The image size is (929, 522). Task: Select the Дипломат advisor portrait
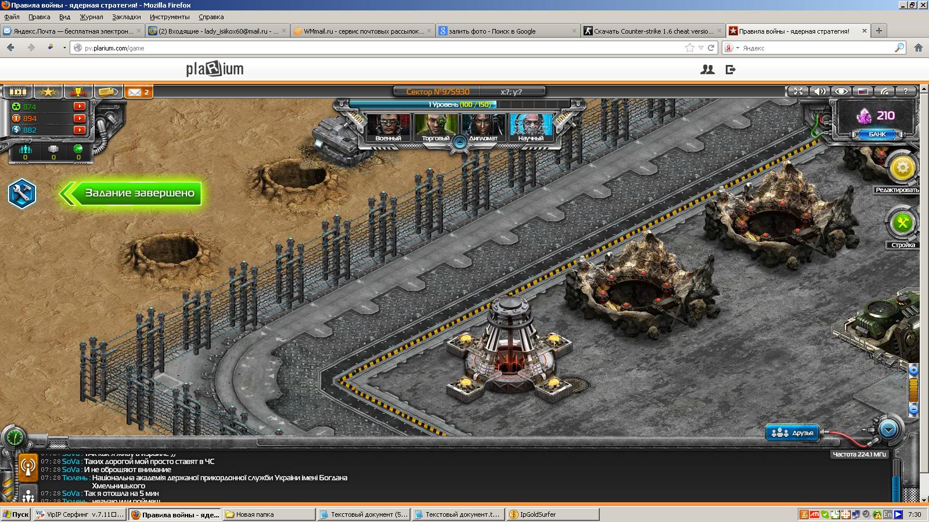point(483,128)
